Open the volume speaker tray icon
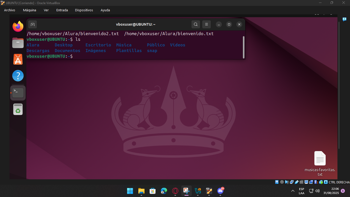 coord(317,191)
